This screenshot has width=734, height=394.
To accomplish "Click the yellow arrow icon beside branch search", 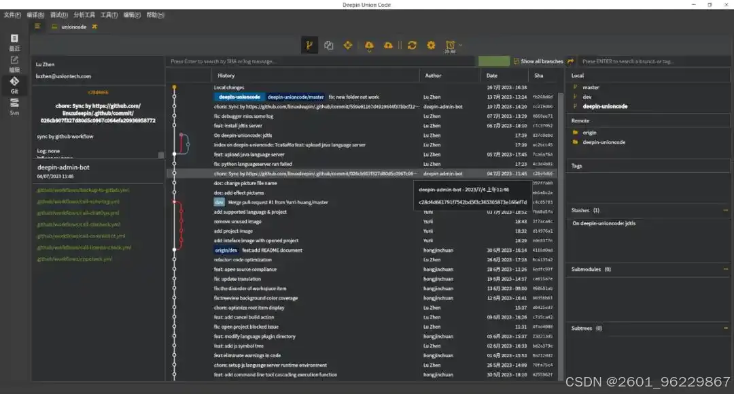I will point(570,61).
